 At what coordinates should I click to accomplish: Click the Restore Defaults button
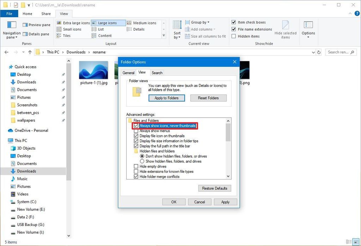[214, 188]
